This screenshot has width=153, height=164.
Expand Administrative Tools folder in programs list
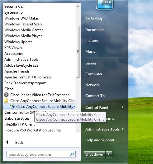pos(22,60)
